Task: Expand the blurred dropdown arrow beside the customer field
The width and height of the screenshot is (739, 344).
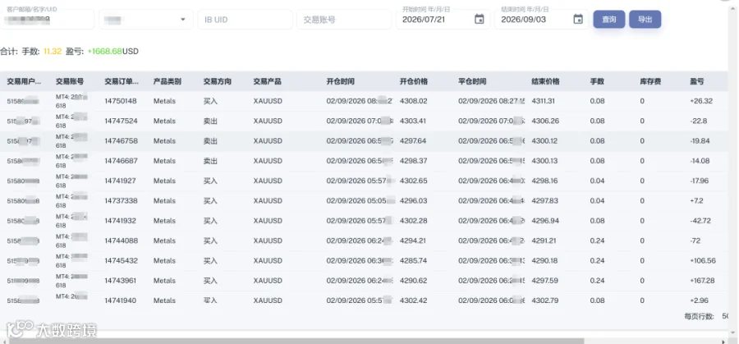Action: click(183, 20)
